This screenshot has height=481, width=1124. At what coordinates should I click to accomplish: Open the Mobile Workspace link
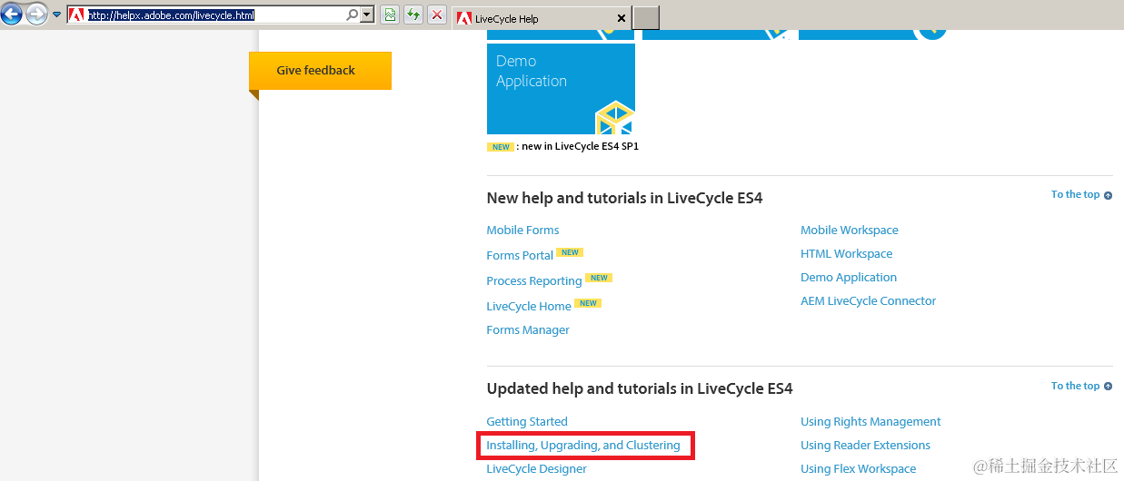point(850,231)
